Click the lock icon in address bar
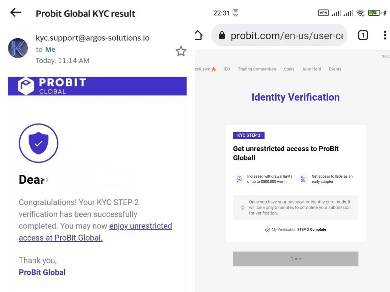The height and width of the screenshot is (292, 390). [222, 35]
